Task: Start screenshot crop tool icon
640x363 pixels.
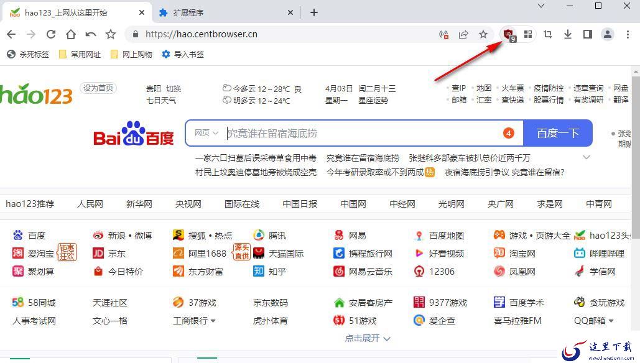Action: [548, 34]
